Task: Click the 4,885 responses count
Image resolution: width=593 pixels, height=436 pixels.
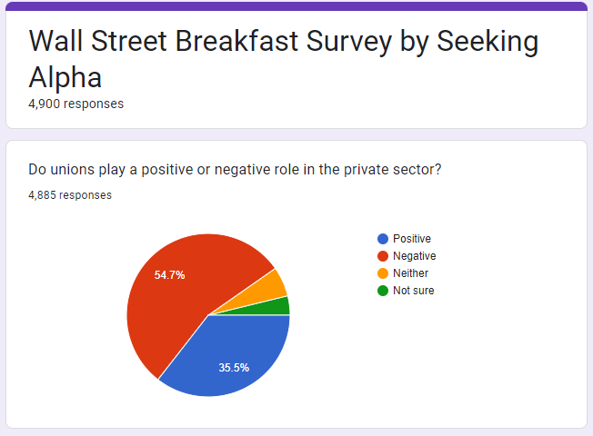Action: (70, 195)
